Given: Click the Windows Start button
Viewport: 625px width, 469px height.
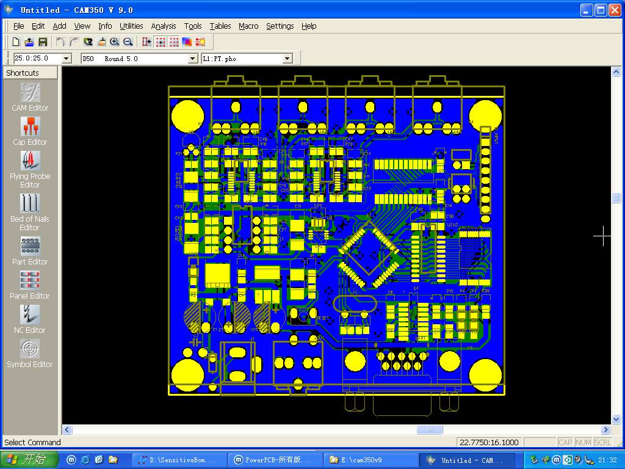Looking at the screenshot, I should tap(29, 460).
